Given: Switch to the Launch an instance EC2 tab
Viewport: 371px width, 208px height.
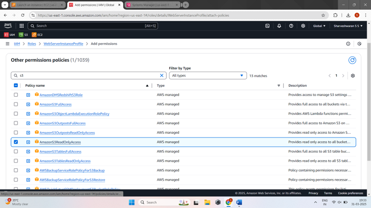Looking at the screenshot, I should point(37,5).
